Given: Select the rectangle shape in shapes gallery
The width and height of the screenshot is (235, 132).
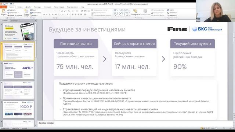Looking at the screenshot, I should tap(122, 10).
